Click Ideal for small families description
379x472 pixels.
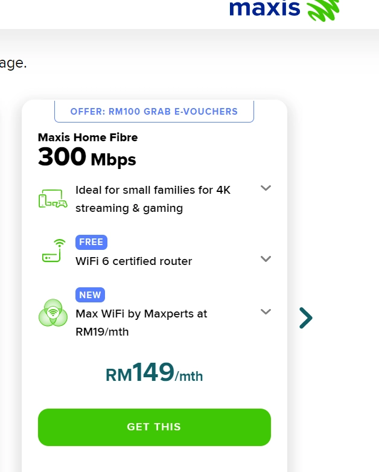[x=153, y=199]
